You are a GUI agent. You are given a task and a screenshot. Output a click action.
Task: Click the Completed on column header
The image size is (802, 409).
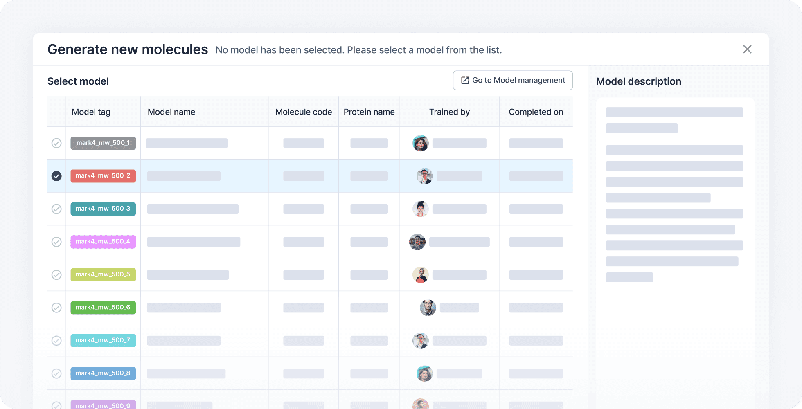(x=536, y=112)
